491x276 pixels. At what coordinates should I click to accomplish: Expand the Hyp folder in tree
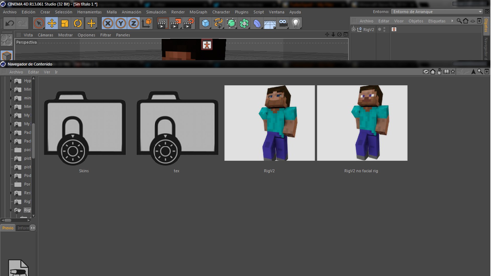(11, 81)
